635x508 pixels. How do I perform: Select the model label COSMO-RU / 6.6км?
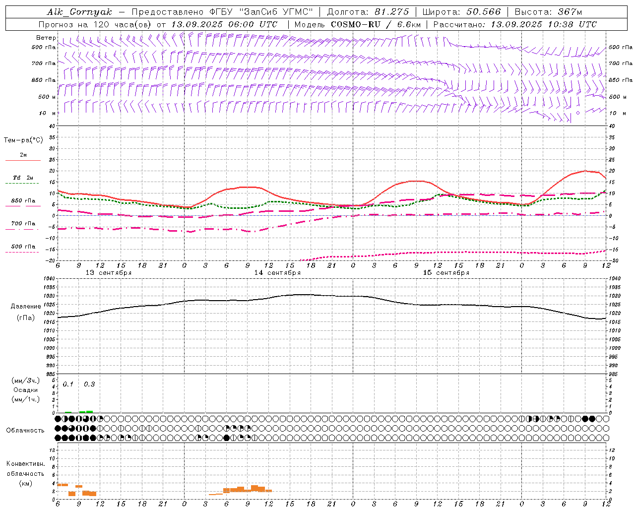tap(376, 24)
